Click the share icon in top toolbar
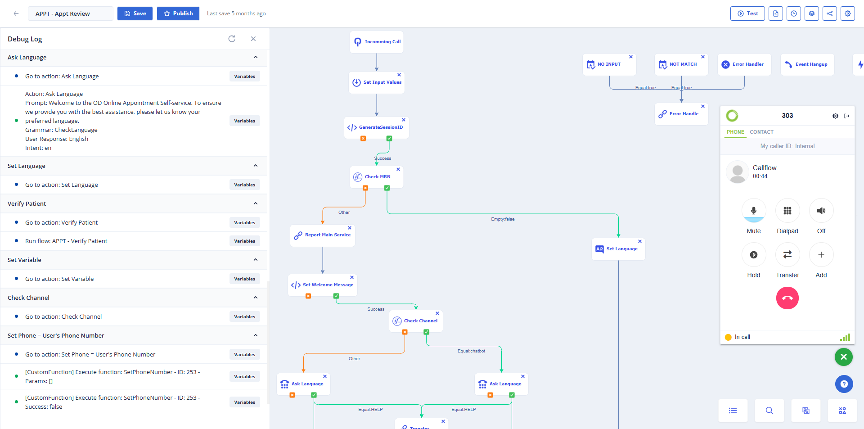Screen dimensions: 864x429 (x=829, y=14)
